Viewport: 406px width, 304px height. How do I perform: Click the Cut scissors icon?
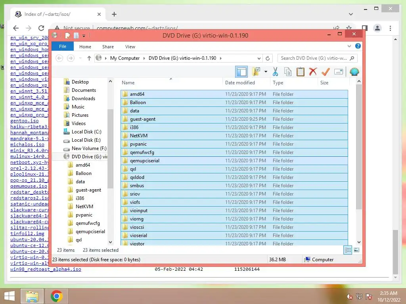tap(275, 72)
